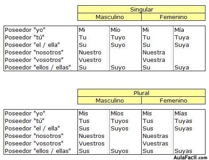Click Poseedor "tú" label in plural table
209x160 pixels.
(24, 121)
